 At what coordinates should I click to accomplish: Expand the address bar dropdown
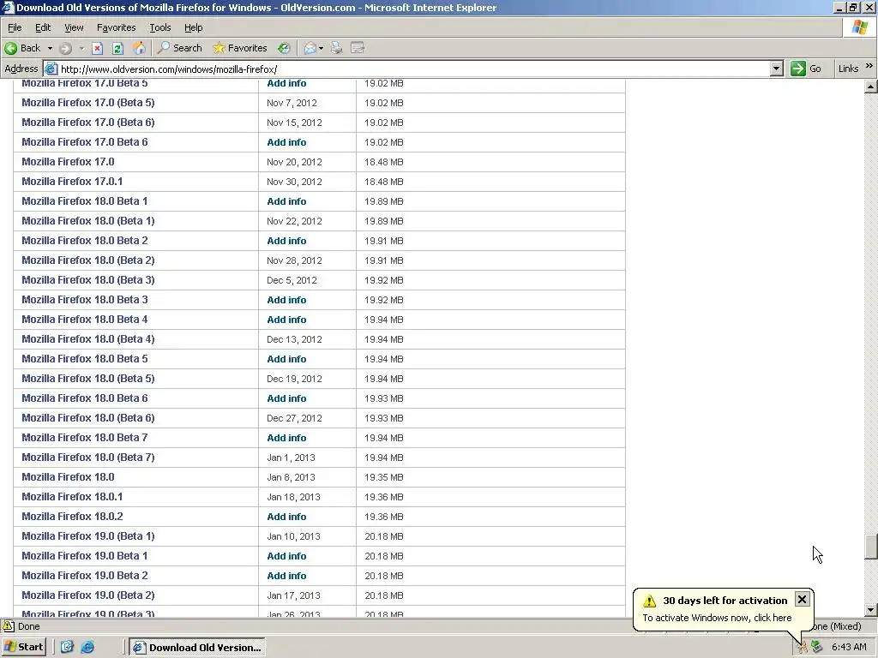[776, 69]
